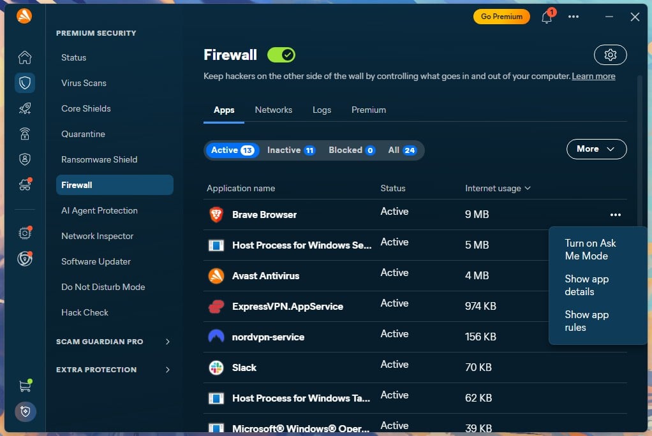Select the Inactive 11 filter
The image size is (652, 436).
tap(291, 150)
